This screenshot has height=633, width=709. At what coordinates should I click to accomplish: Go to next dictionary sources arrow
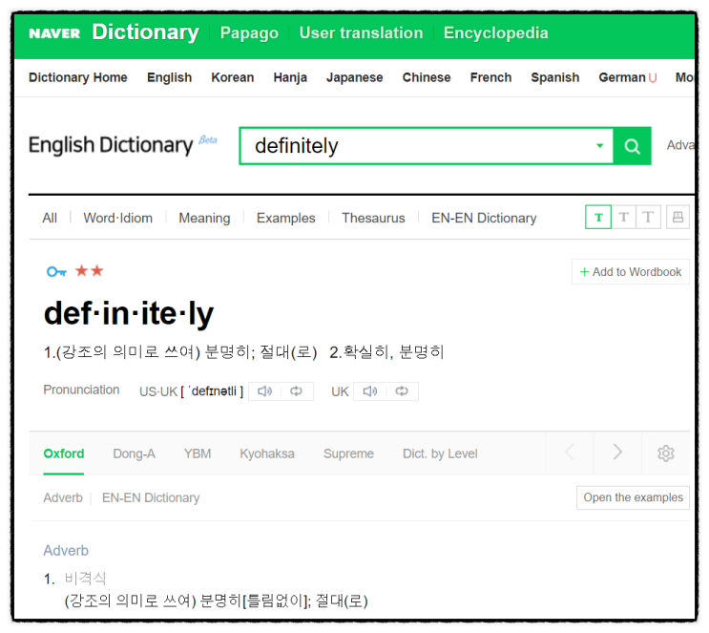coord(617,452)
